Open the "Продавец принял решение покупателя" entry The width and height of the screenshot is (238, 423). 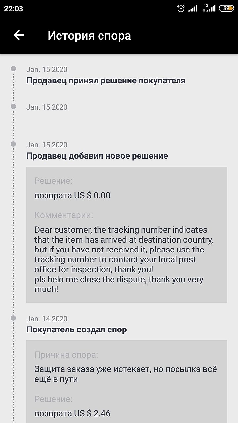coord(106,81)
